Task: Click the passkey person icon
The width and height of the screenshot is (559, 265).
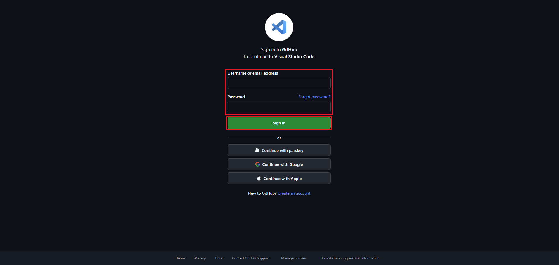Action: click(257, 150)
